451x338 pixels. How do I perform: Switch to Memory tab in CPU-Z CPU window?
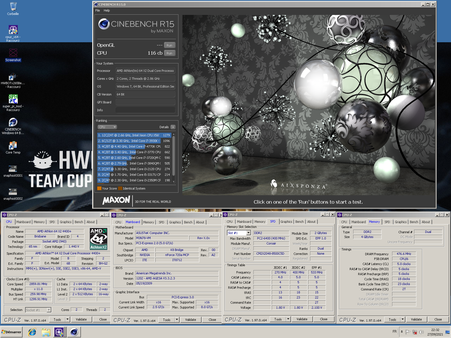(x=39, y=222)
